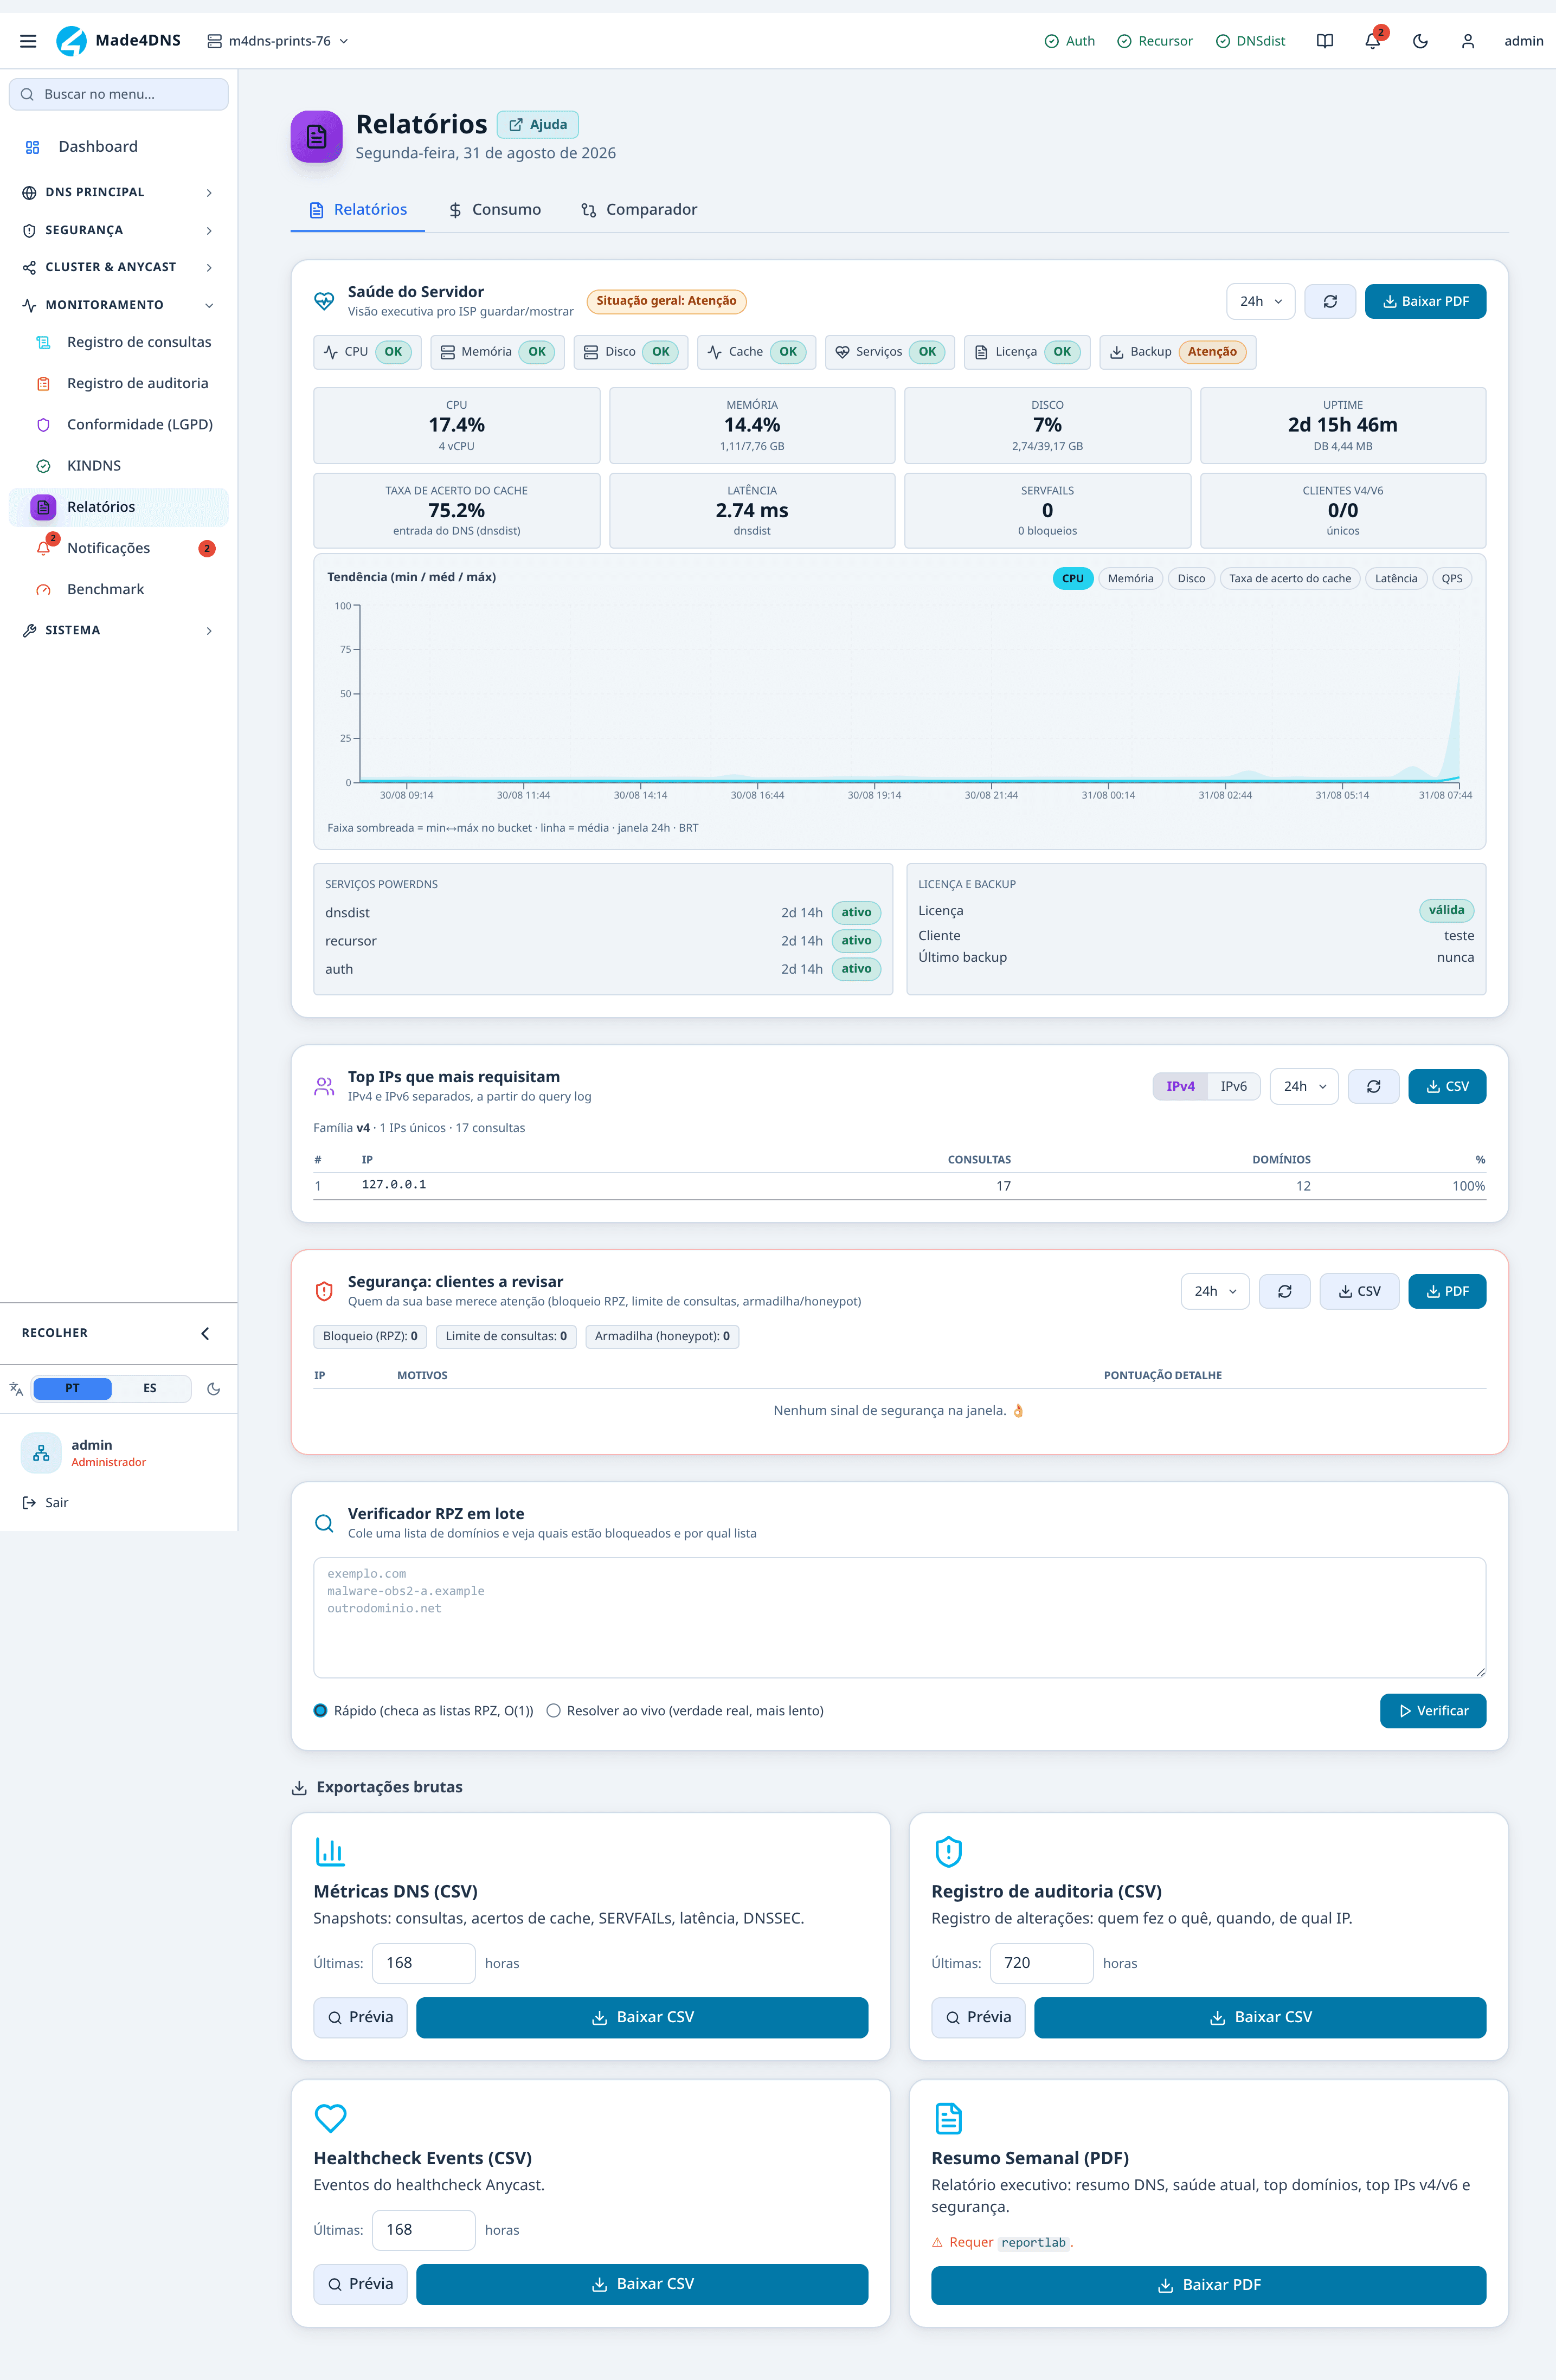Show QPS trend in the chart
This screenshot has width=1556, height=2380.
[1452, 578]
